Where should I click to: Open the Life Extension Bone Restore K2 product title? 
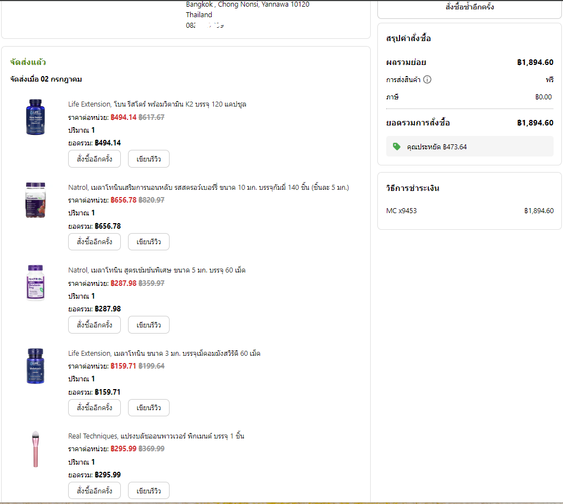[x=157, y=104]
